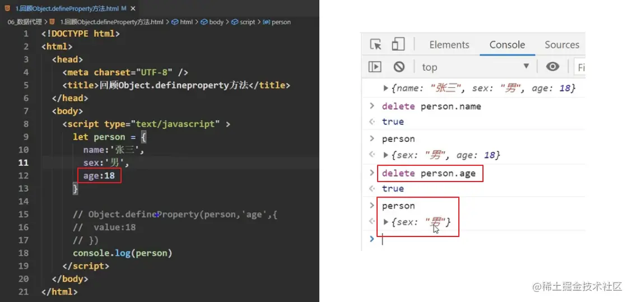Toggle the device toolbar icon in DevTools
Screen dimensions: 632x302
(398, 44)
